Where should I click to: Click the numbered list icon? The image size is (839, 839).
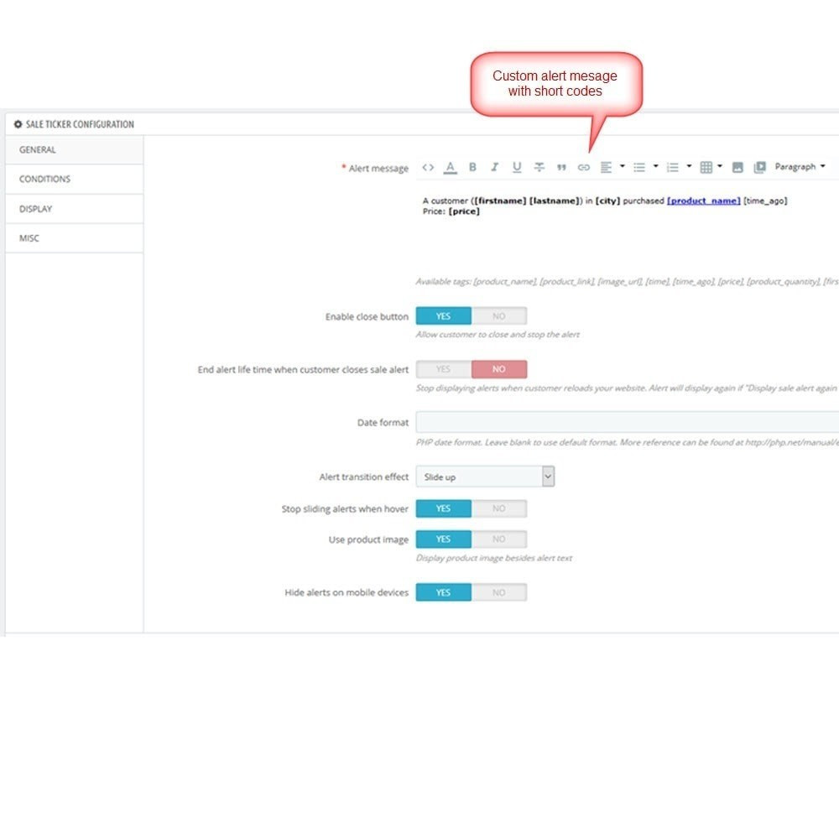click(673, 168)
